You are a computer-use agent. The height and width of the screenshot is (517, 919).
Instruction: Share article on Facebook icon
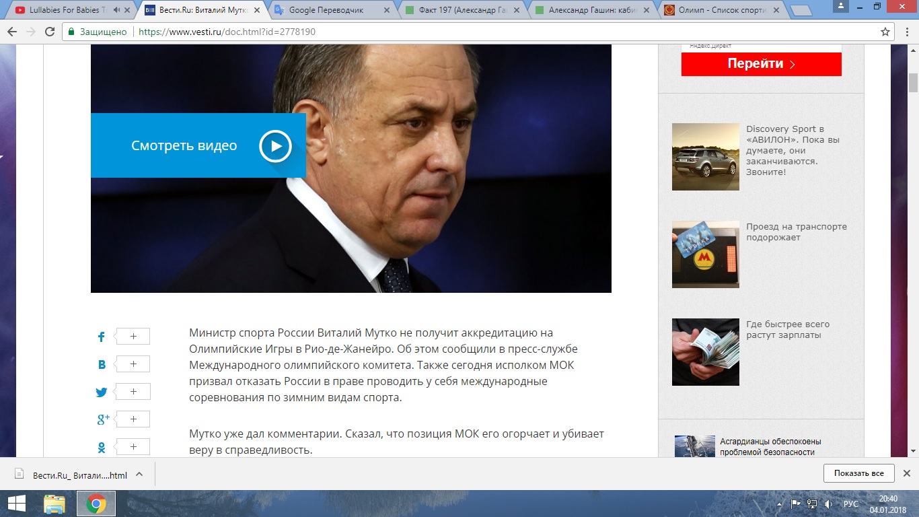(x=102, y=337)
